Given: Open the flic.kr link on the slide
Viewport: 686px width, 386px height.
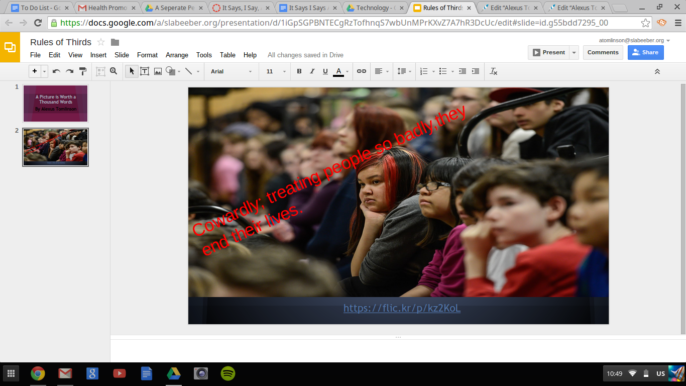Looking at the screenshot, I should (402, 308).
